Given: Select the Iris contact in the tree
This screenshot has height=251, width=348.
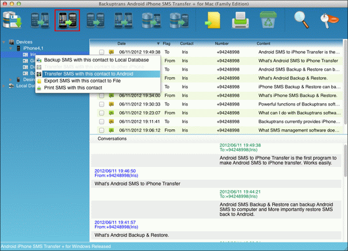Looking at the screenshot, I should point(33,54).
